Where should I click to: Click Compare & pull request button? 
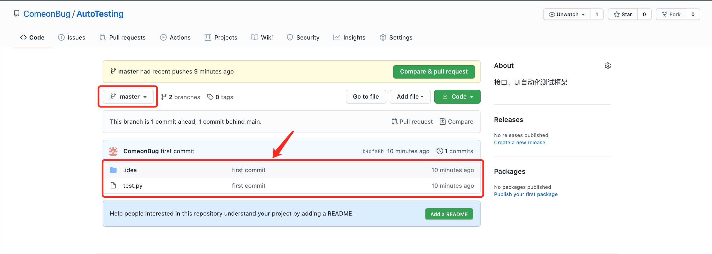tap(434, 72)
